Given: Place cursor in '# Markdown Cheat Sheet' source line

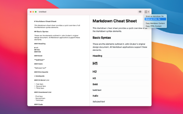Looking at the screenshot, I should pos(45,21).
